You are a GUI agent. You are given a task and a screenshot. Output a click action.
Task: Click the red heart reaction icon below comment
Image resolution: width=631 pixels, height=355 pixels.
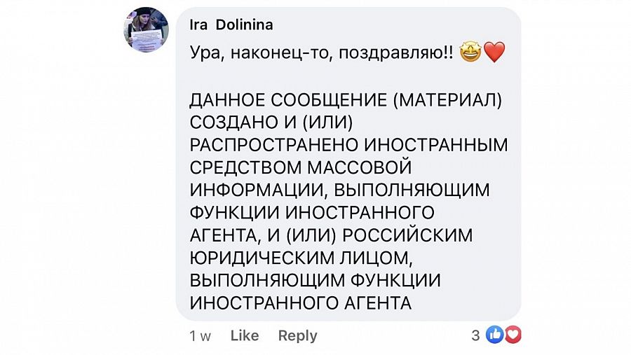point(513,335)
